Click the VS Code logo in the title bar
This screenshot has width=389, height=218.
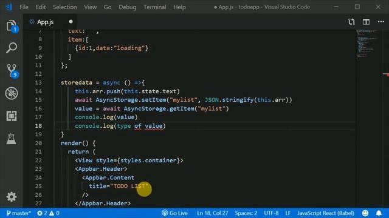[9, 7]
